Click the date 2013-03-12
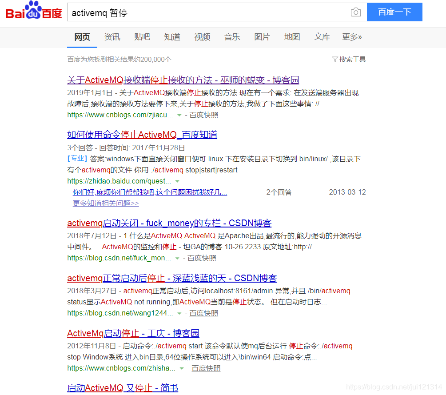 pos(347,192)
